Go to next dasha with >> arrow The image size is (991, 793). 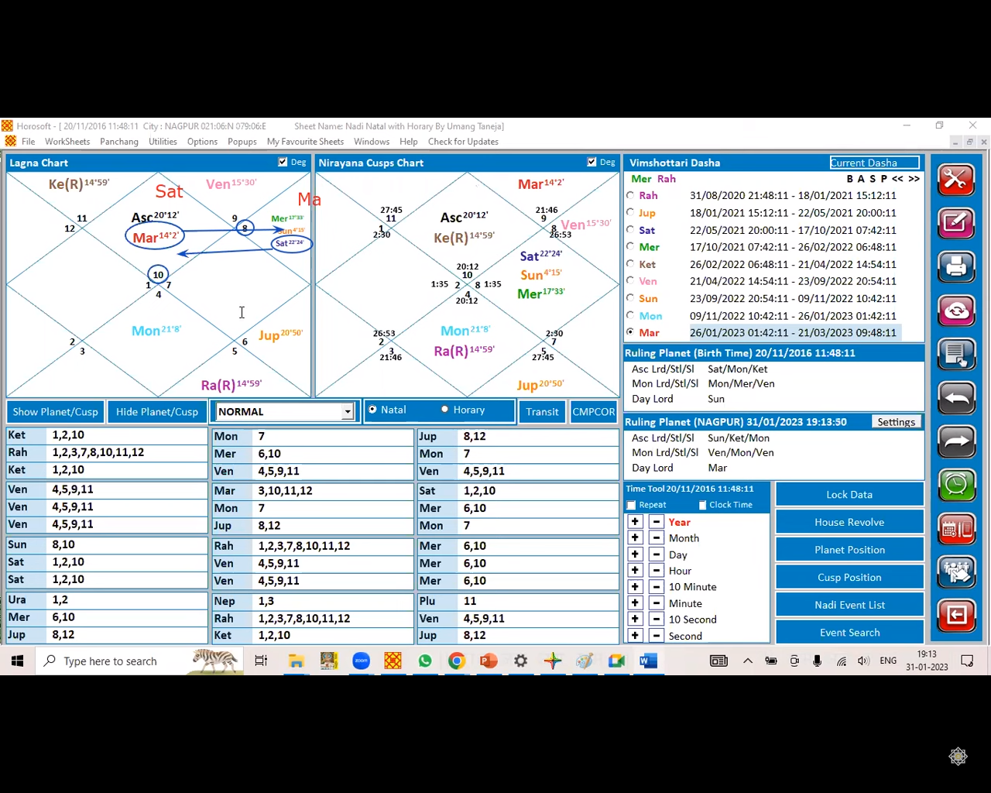(x=914, y=179)
